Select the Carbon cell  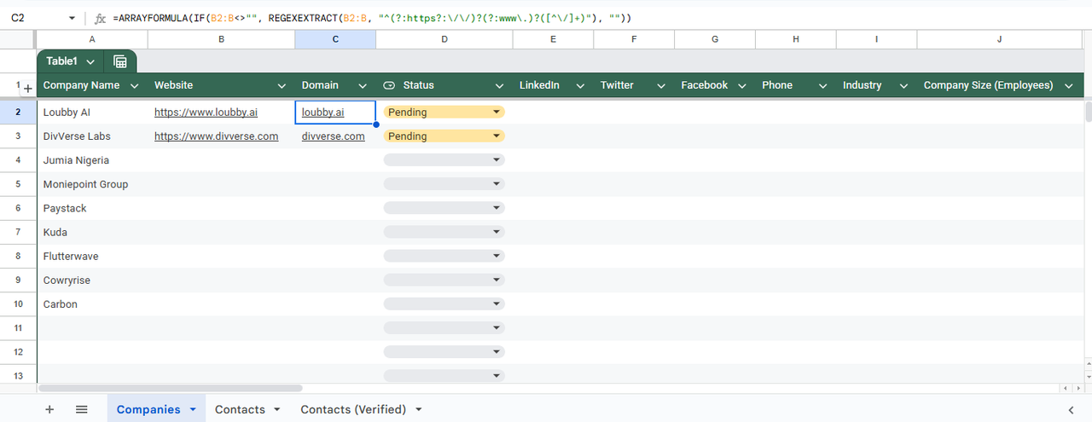pos(92,304)
